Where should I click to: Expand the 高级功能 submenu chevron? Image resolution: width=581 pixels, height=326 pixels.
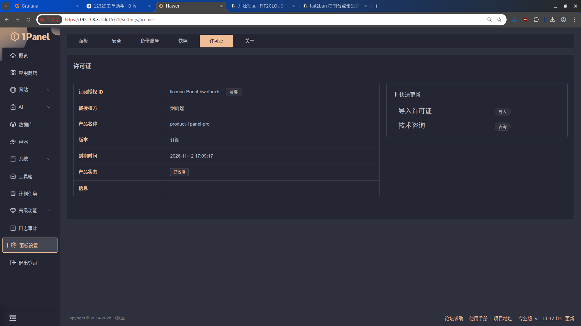(x=49, y=211)
